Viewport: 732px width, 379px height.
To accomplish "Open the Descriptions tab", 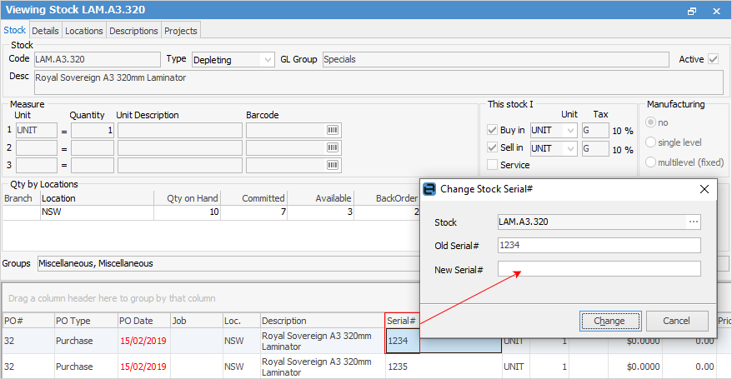I will (x=133, y=31).
